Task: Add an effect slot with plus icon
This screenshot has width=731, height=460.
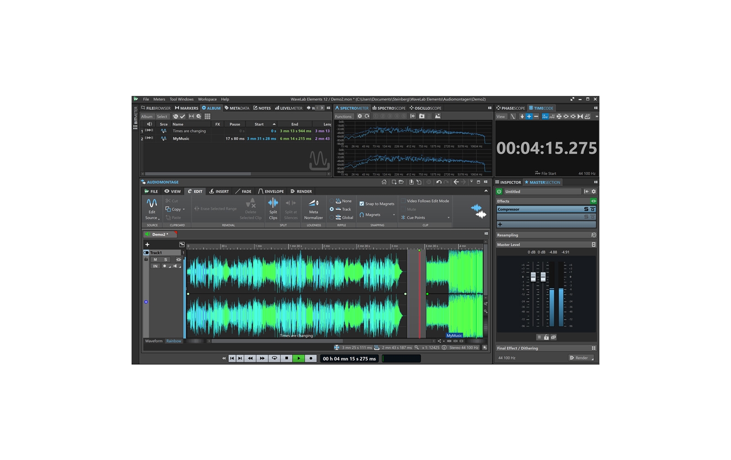Action: (500, 224)
